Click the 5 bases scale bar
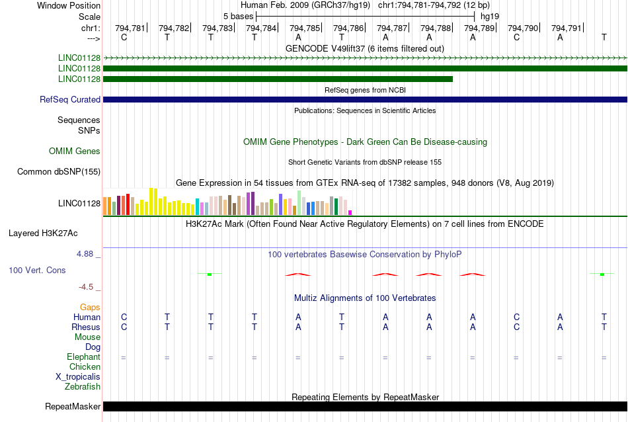The width and height of the screenshot is (628, 422). click(x=365, y=17)
